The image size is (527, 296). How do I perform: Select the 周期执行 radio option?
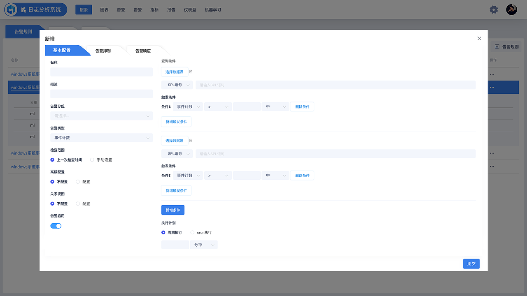(163, 233)
